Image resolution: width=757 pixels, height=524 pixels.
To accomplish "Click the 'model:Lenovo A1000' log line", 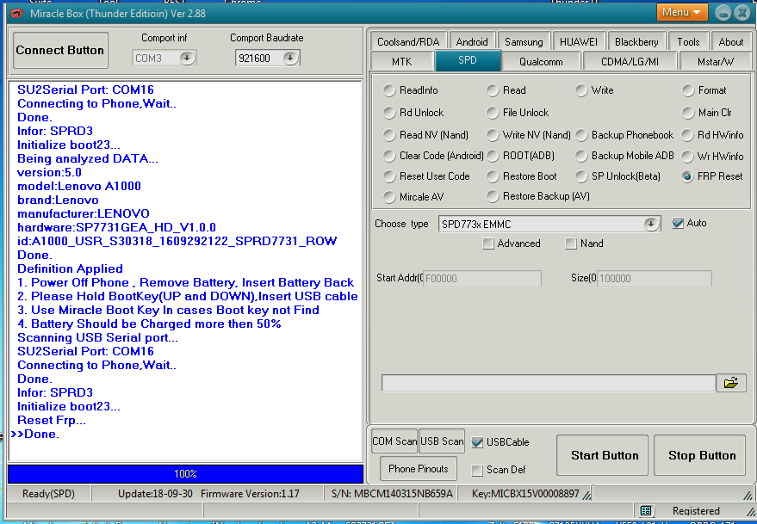I will (x=79, y=186).
